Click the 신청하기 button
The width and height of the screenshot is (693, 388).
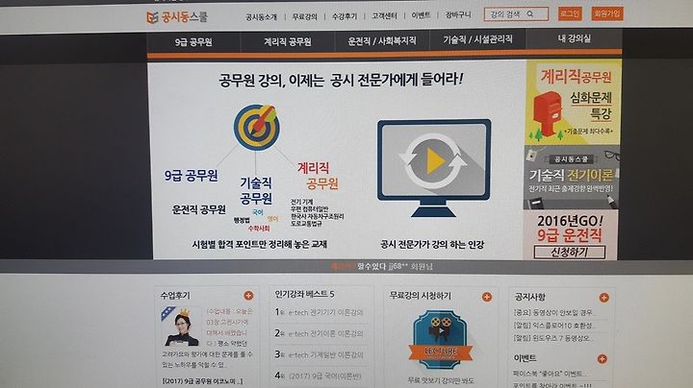pos(570,253)
